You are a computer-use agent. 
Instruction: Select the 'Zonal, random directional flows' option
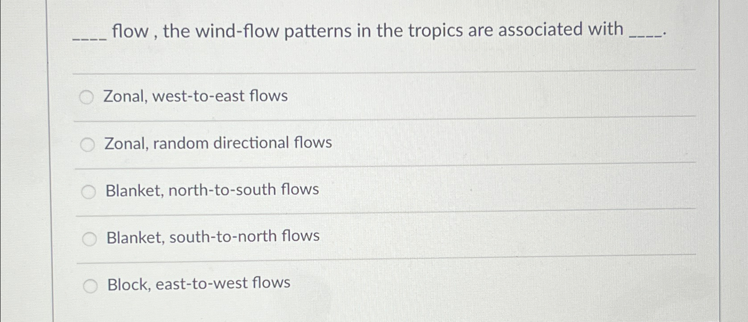88,143
